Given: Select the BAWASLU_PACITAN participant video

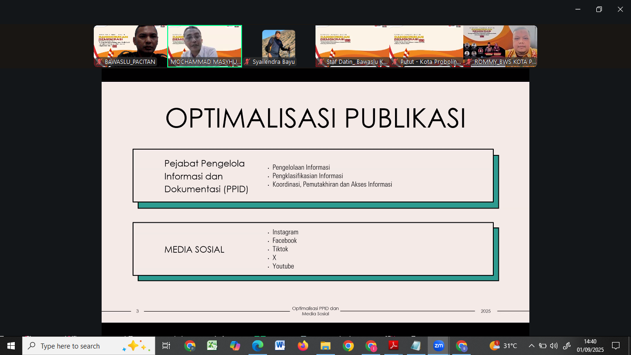Looking at the screenshot, I should (x=130, y=46).
